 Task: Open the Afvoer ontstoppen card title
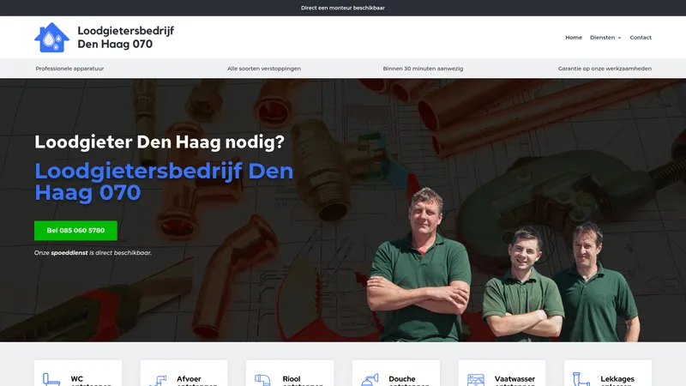(x=197, y=381)
